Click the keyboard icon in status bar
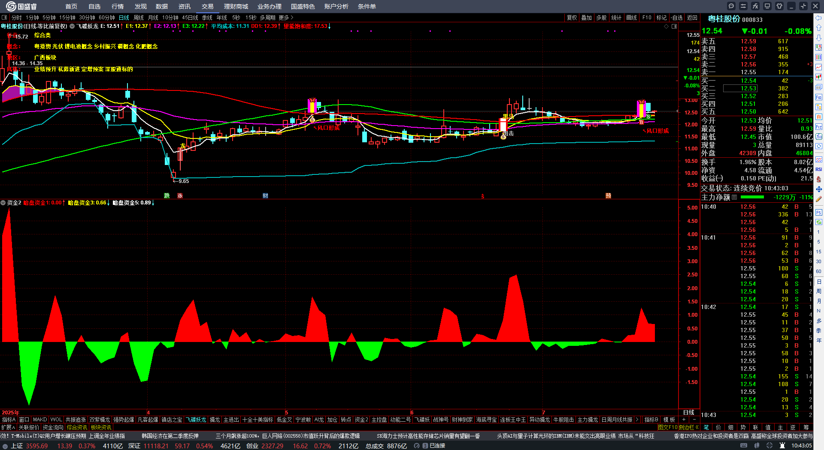This screenshot has height=450, width=824. pyautogui.click(x=744, y=446)
